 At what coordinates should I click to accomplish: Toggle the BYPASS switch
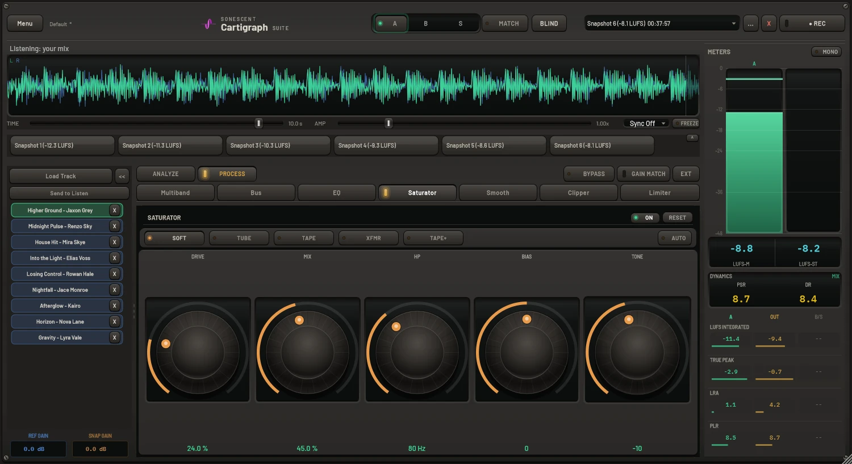589,174
